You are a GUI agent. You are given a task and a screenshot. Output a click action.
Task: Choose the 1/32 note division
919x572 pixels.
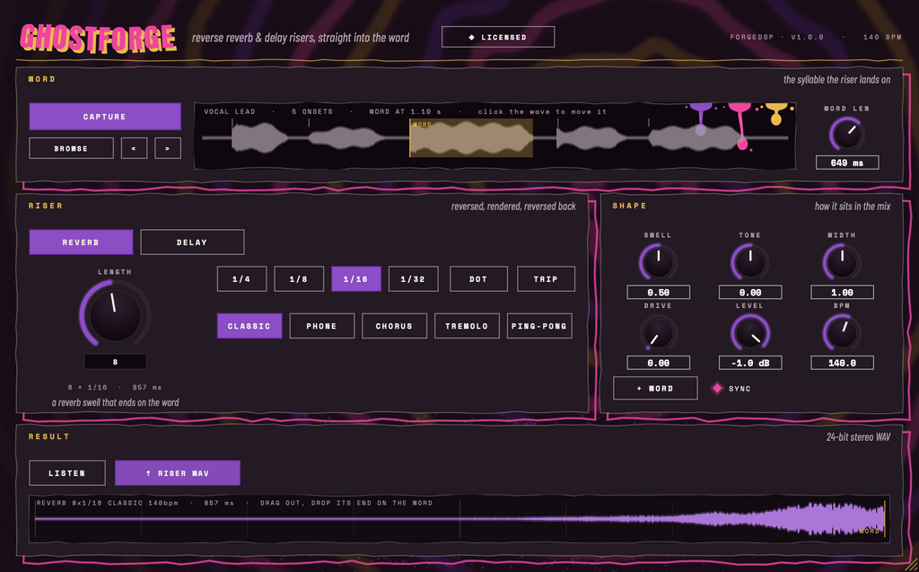click(413, 278)
